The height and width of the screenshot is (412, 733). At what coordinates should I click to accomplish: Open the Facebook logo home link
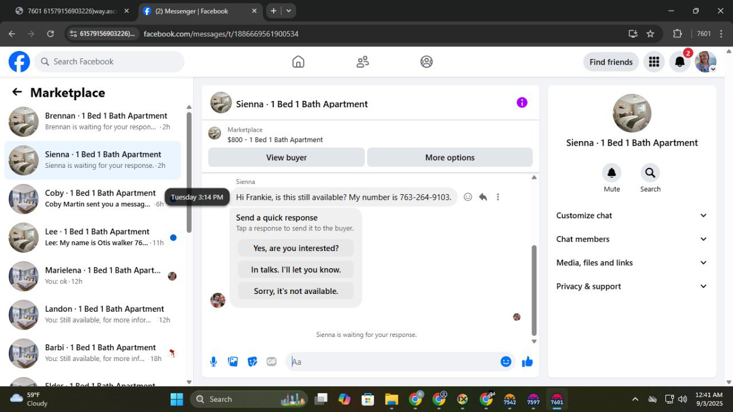click(x=19, y=62)
